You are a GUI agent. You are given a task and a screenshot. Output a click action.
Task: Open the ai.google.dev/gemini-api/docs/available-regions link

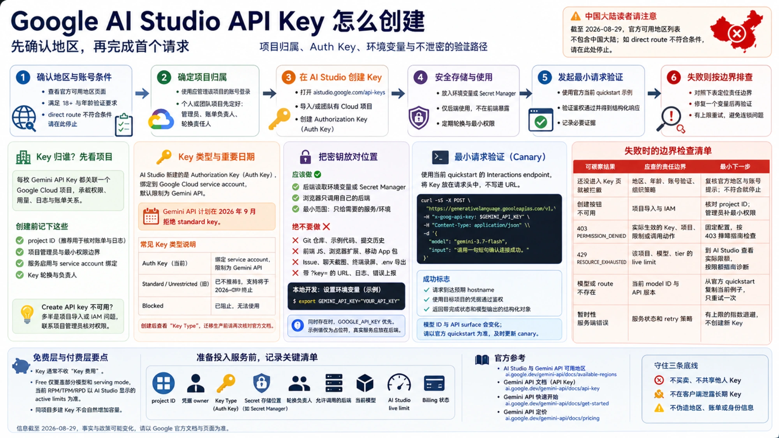pos(561,375)
